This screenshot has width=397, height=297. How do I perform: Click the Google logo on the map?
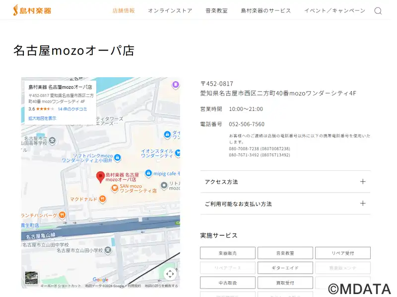point(101,280)
